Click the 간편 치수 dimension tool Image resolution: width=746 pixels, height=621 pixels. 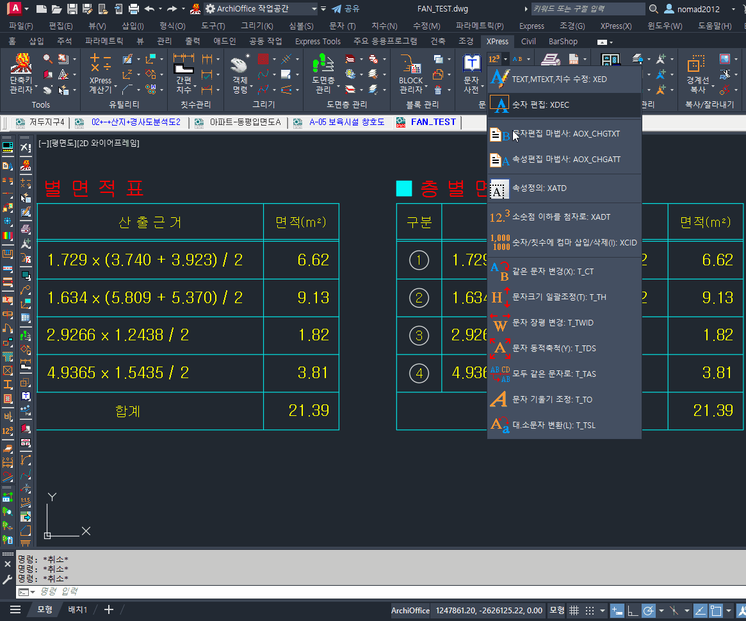pos(184,73)
